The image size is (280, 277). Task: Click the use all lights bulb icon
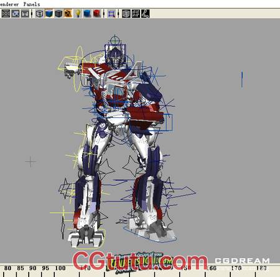(78, 14)
